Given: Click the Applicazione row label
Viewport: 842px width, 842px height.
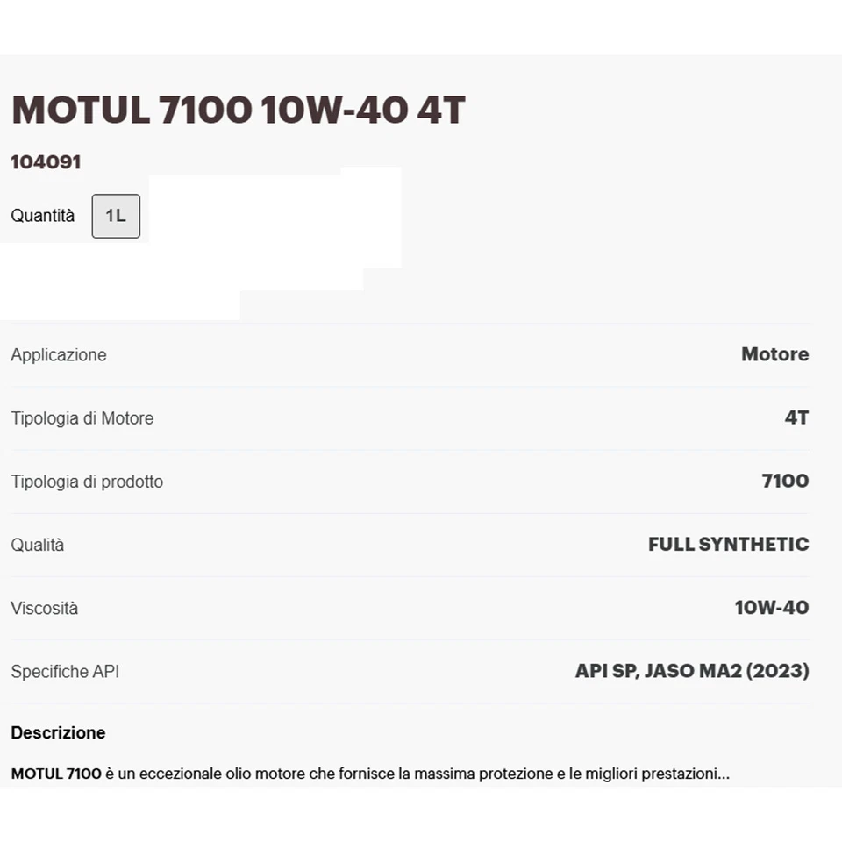Looking at the screenshot, I should tap(58, 354).
